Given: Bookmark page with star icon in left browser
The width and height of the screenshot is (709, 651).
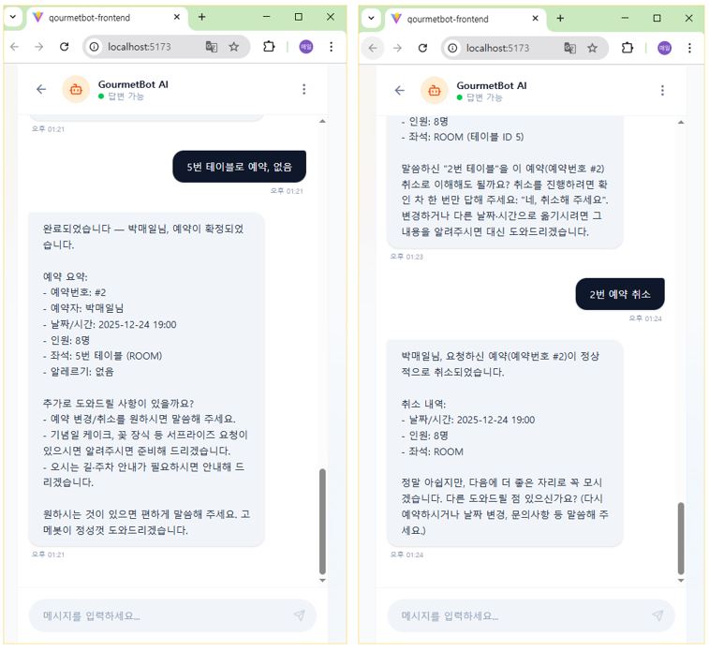Looking at the screenshot, I should click(234, 47).
